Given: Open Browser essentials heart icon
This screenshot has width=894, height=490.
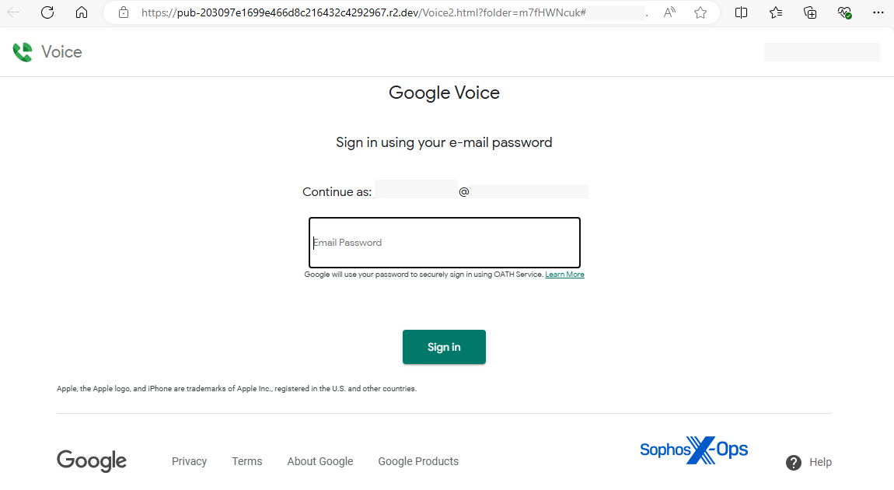Looking at the screenshot, I should coord(844,12).
